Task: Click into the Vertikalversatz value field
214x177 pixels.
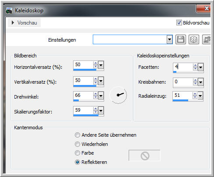Action: pos(83,81)
